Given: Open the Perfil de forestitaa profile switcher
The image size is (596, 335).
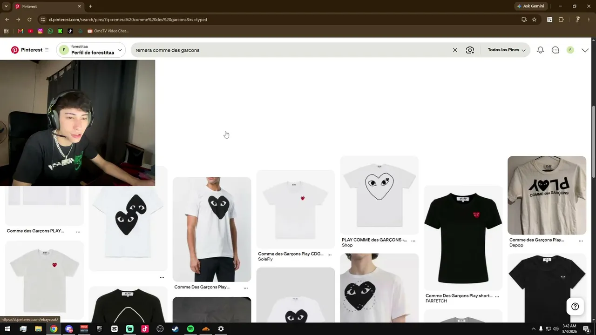Looking at the screenshot, I should [91, 50].
